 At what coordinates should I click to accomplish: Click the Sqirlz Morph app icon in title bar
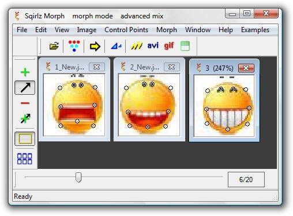17,16
